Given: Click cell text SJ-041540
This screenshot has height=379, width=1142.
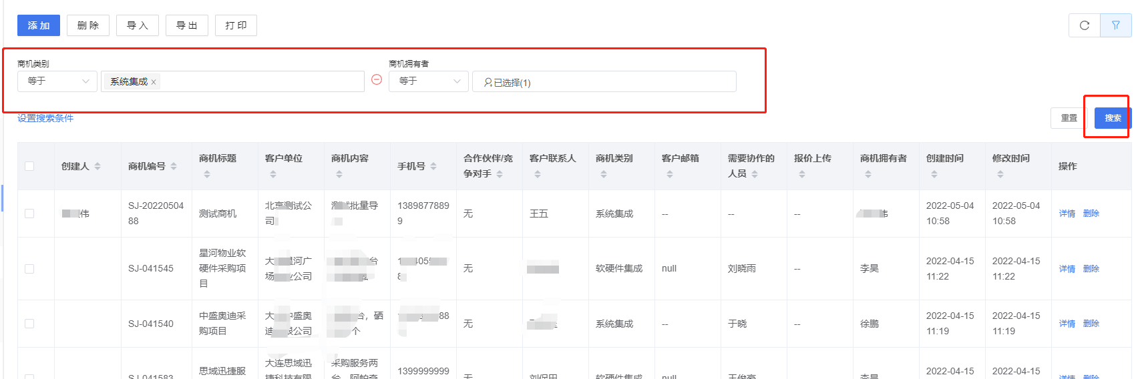Looking at the screenshot, I should 151,324.
